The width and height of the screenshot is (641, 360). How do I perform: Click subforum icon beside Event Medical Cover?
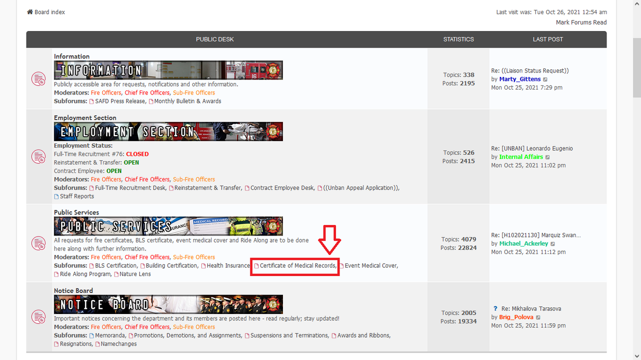coord(342,266)
